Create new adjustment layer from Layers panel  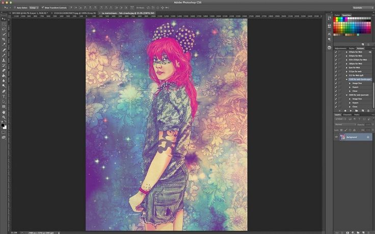pos(353,232)
